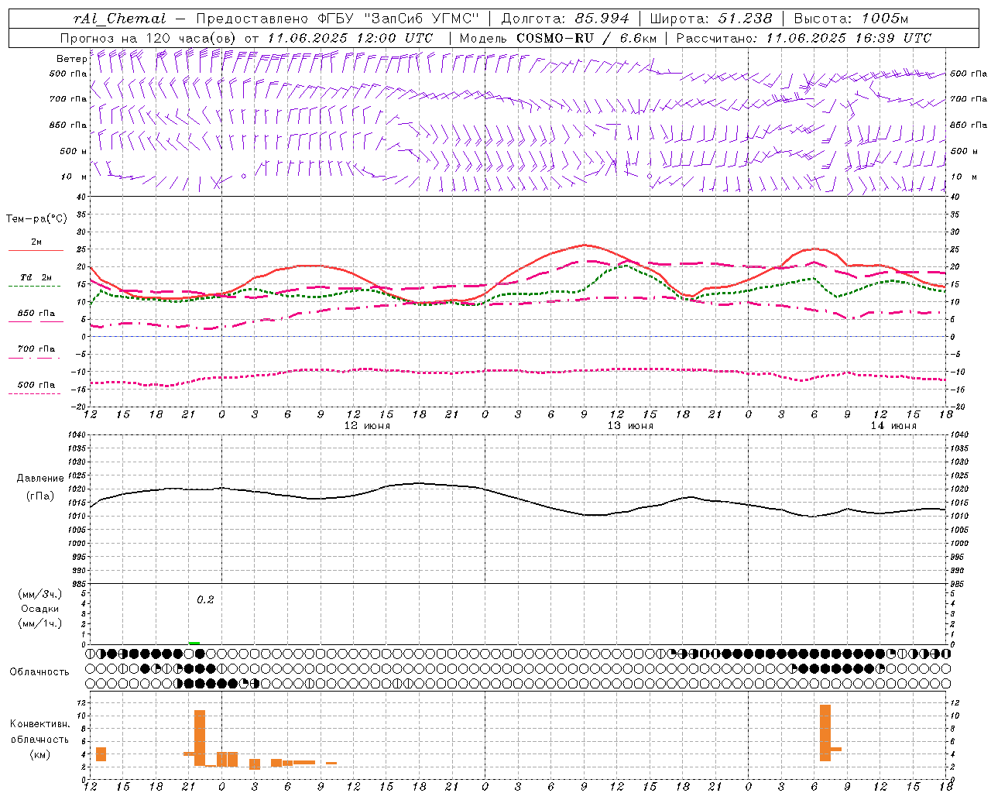This screenshot has width=991, height=793.
Task: Click the (мм/3ч.) precipitation unit label
Action: click(40, 594)
